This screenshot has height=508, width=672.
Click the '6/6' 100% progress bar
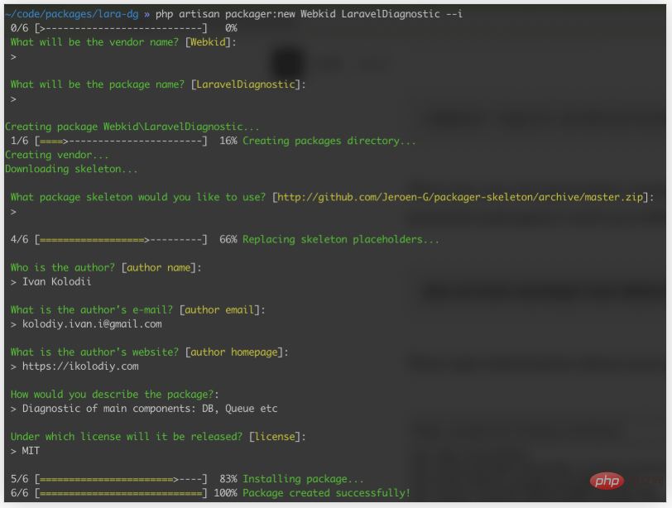[x=124, y=493]
